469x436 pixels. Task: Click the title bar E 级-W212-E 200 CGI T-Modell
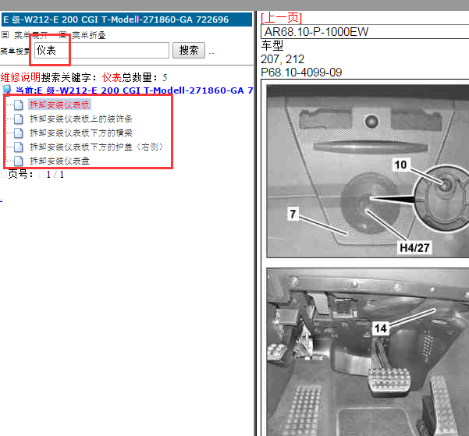[127, 19]
